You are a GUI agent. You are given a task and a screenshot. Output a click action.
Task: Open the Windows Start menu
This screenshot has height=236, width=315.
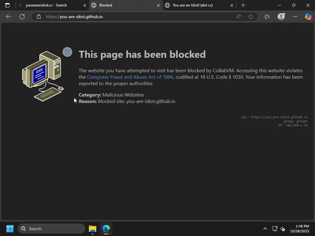pyautogui.click(x=10, y=229)
